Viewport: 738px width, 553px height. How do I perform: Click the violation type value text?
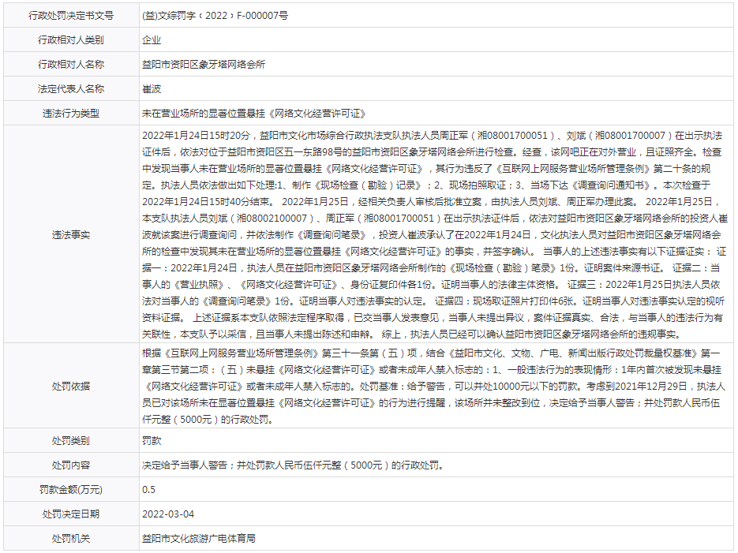pyautogui.click(x=253, y=114)
